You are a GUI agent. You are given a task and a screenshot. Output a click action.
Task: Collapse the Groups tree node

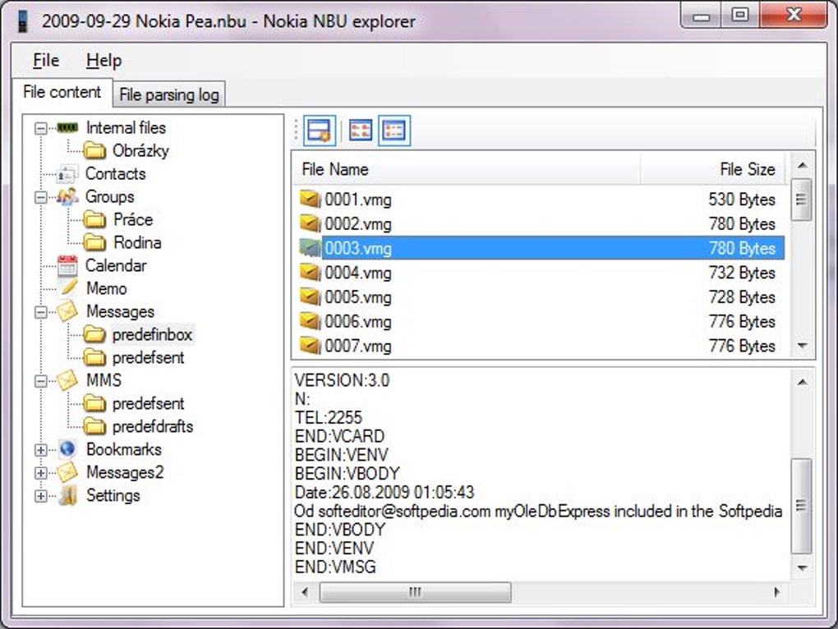[40, 197]
